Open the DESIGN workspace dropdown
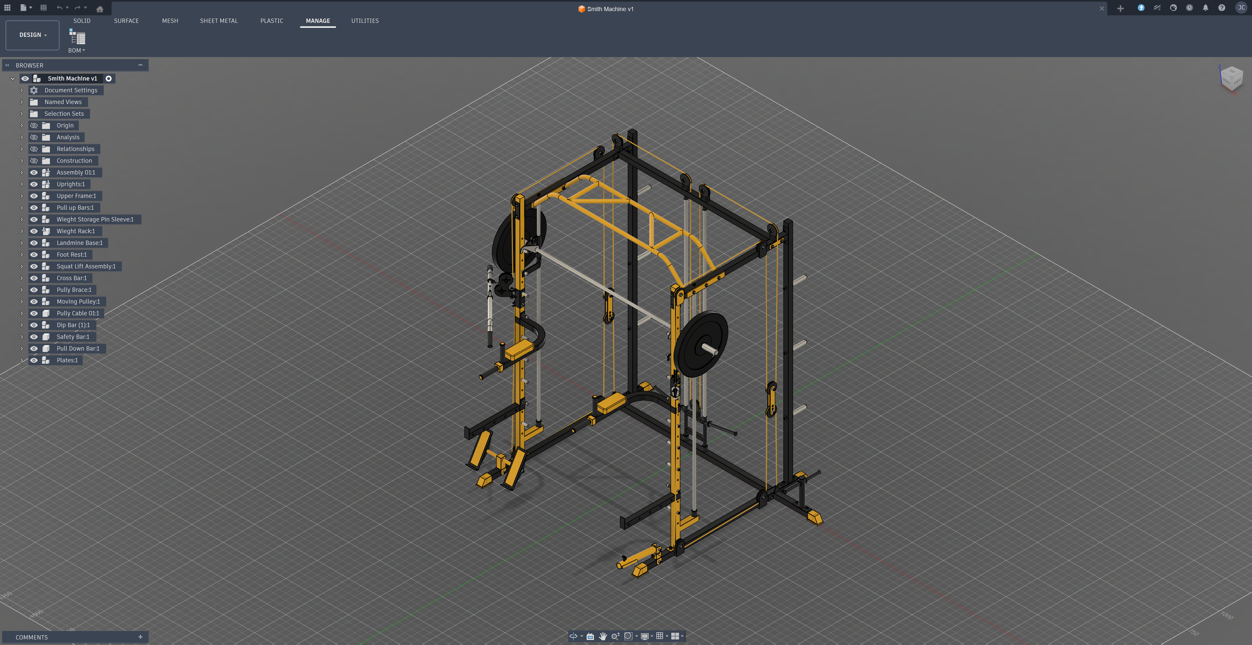The image size is (1252, 645). (x=33, y=35)
